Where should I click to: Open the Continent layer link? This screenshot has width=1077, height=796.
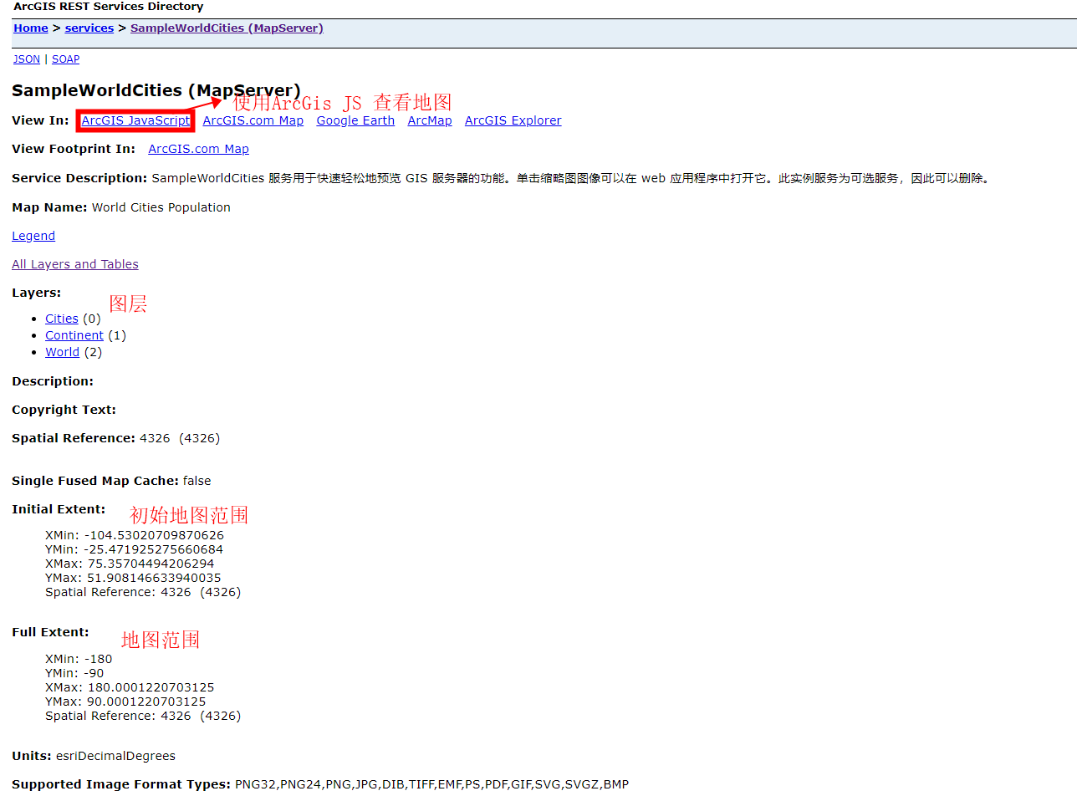pos(74,335)
